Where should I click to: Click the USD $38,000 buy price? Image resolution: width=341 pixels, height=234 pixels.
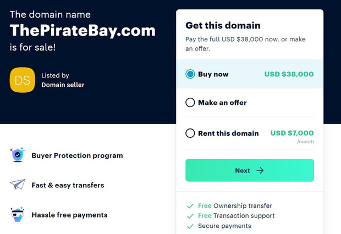point(289,74)
